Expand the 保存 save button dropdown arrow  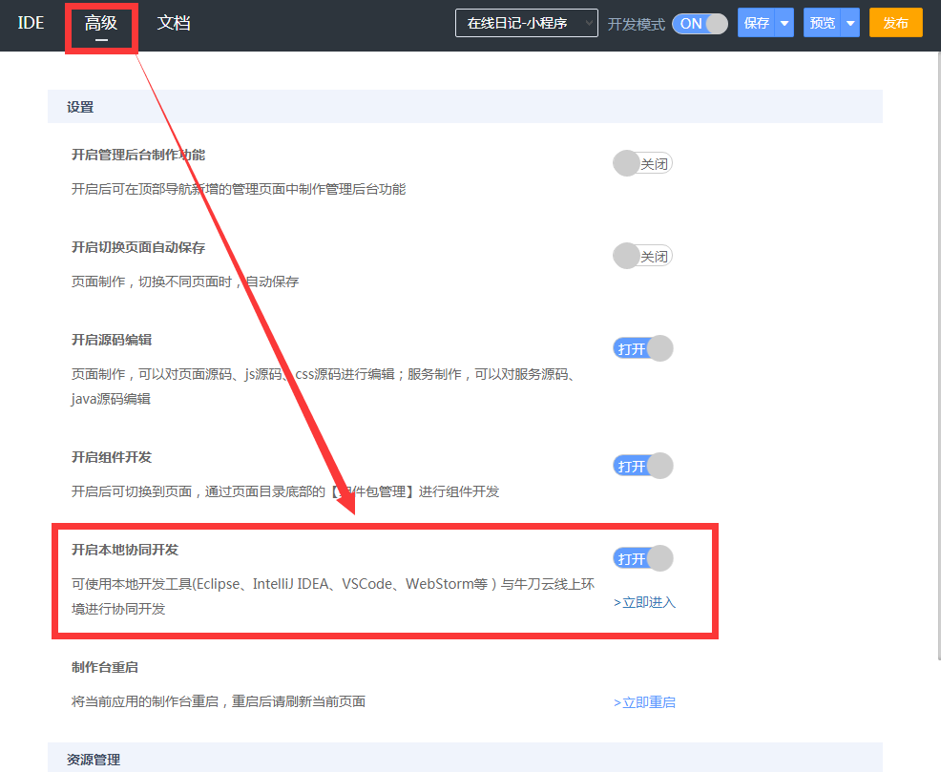tap(786, 22)
